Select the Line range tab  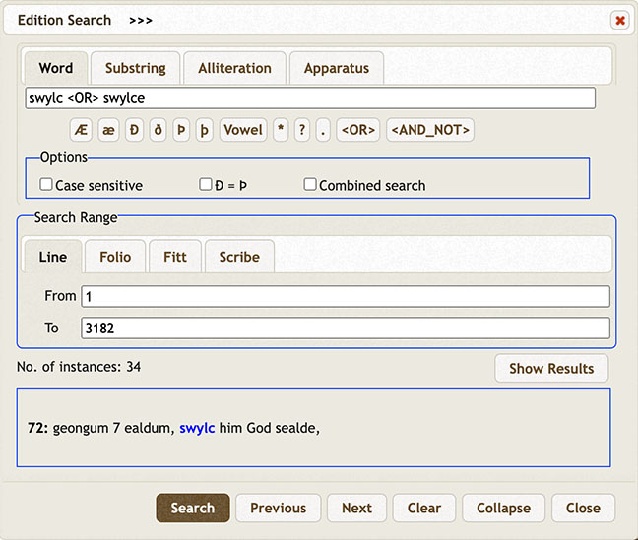[53, 257]
